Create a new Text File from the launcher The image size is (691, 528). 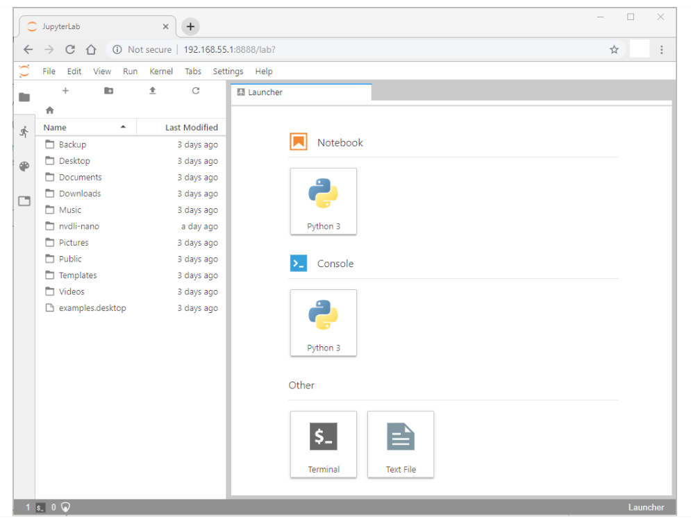click(401, 444)
